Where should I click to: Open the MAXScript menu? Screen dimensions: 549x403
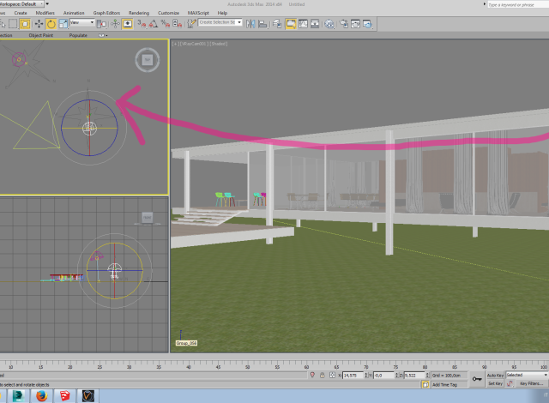tap(198, 13)
